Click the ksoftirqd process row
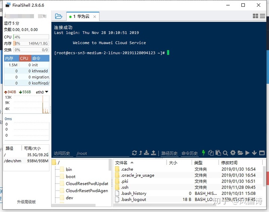 pyautogui.click(x=27, y=83)
